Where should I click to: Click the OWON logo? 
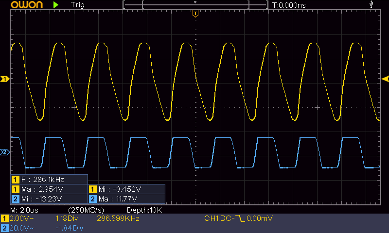click(x=27, y=5)
